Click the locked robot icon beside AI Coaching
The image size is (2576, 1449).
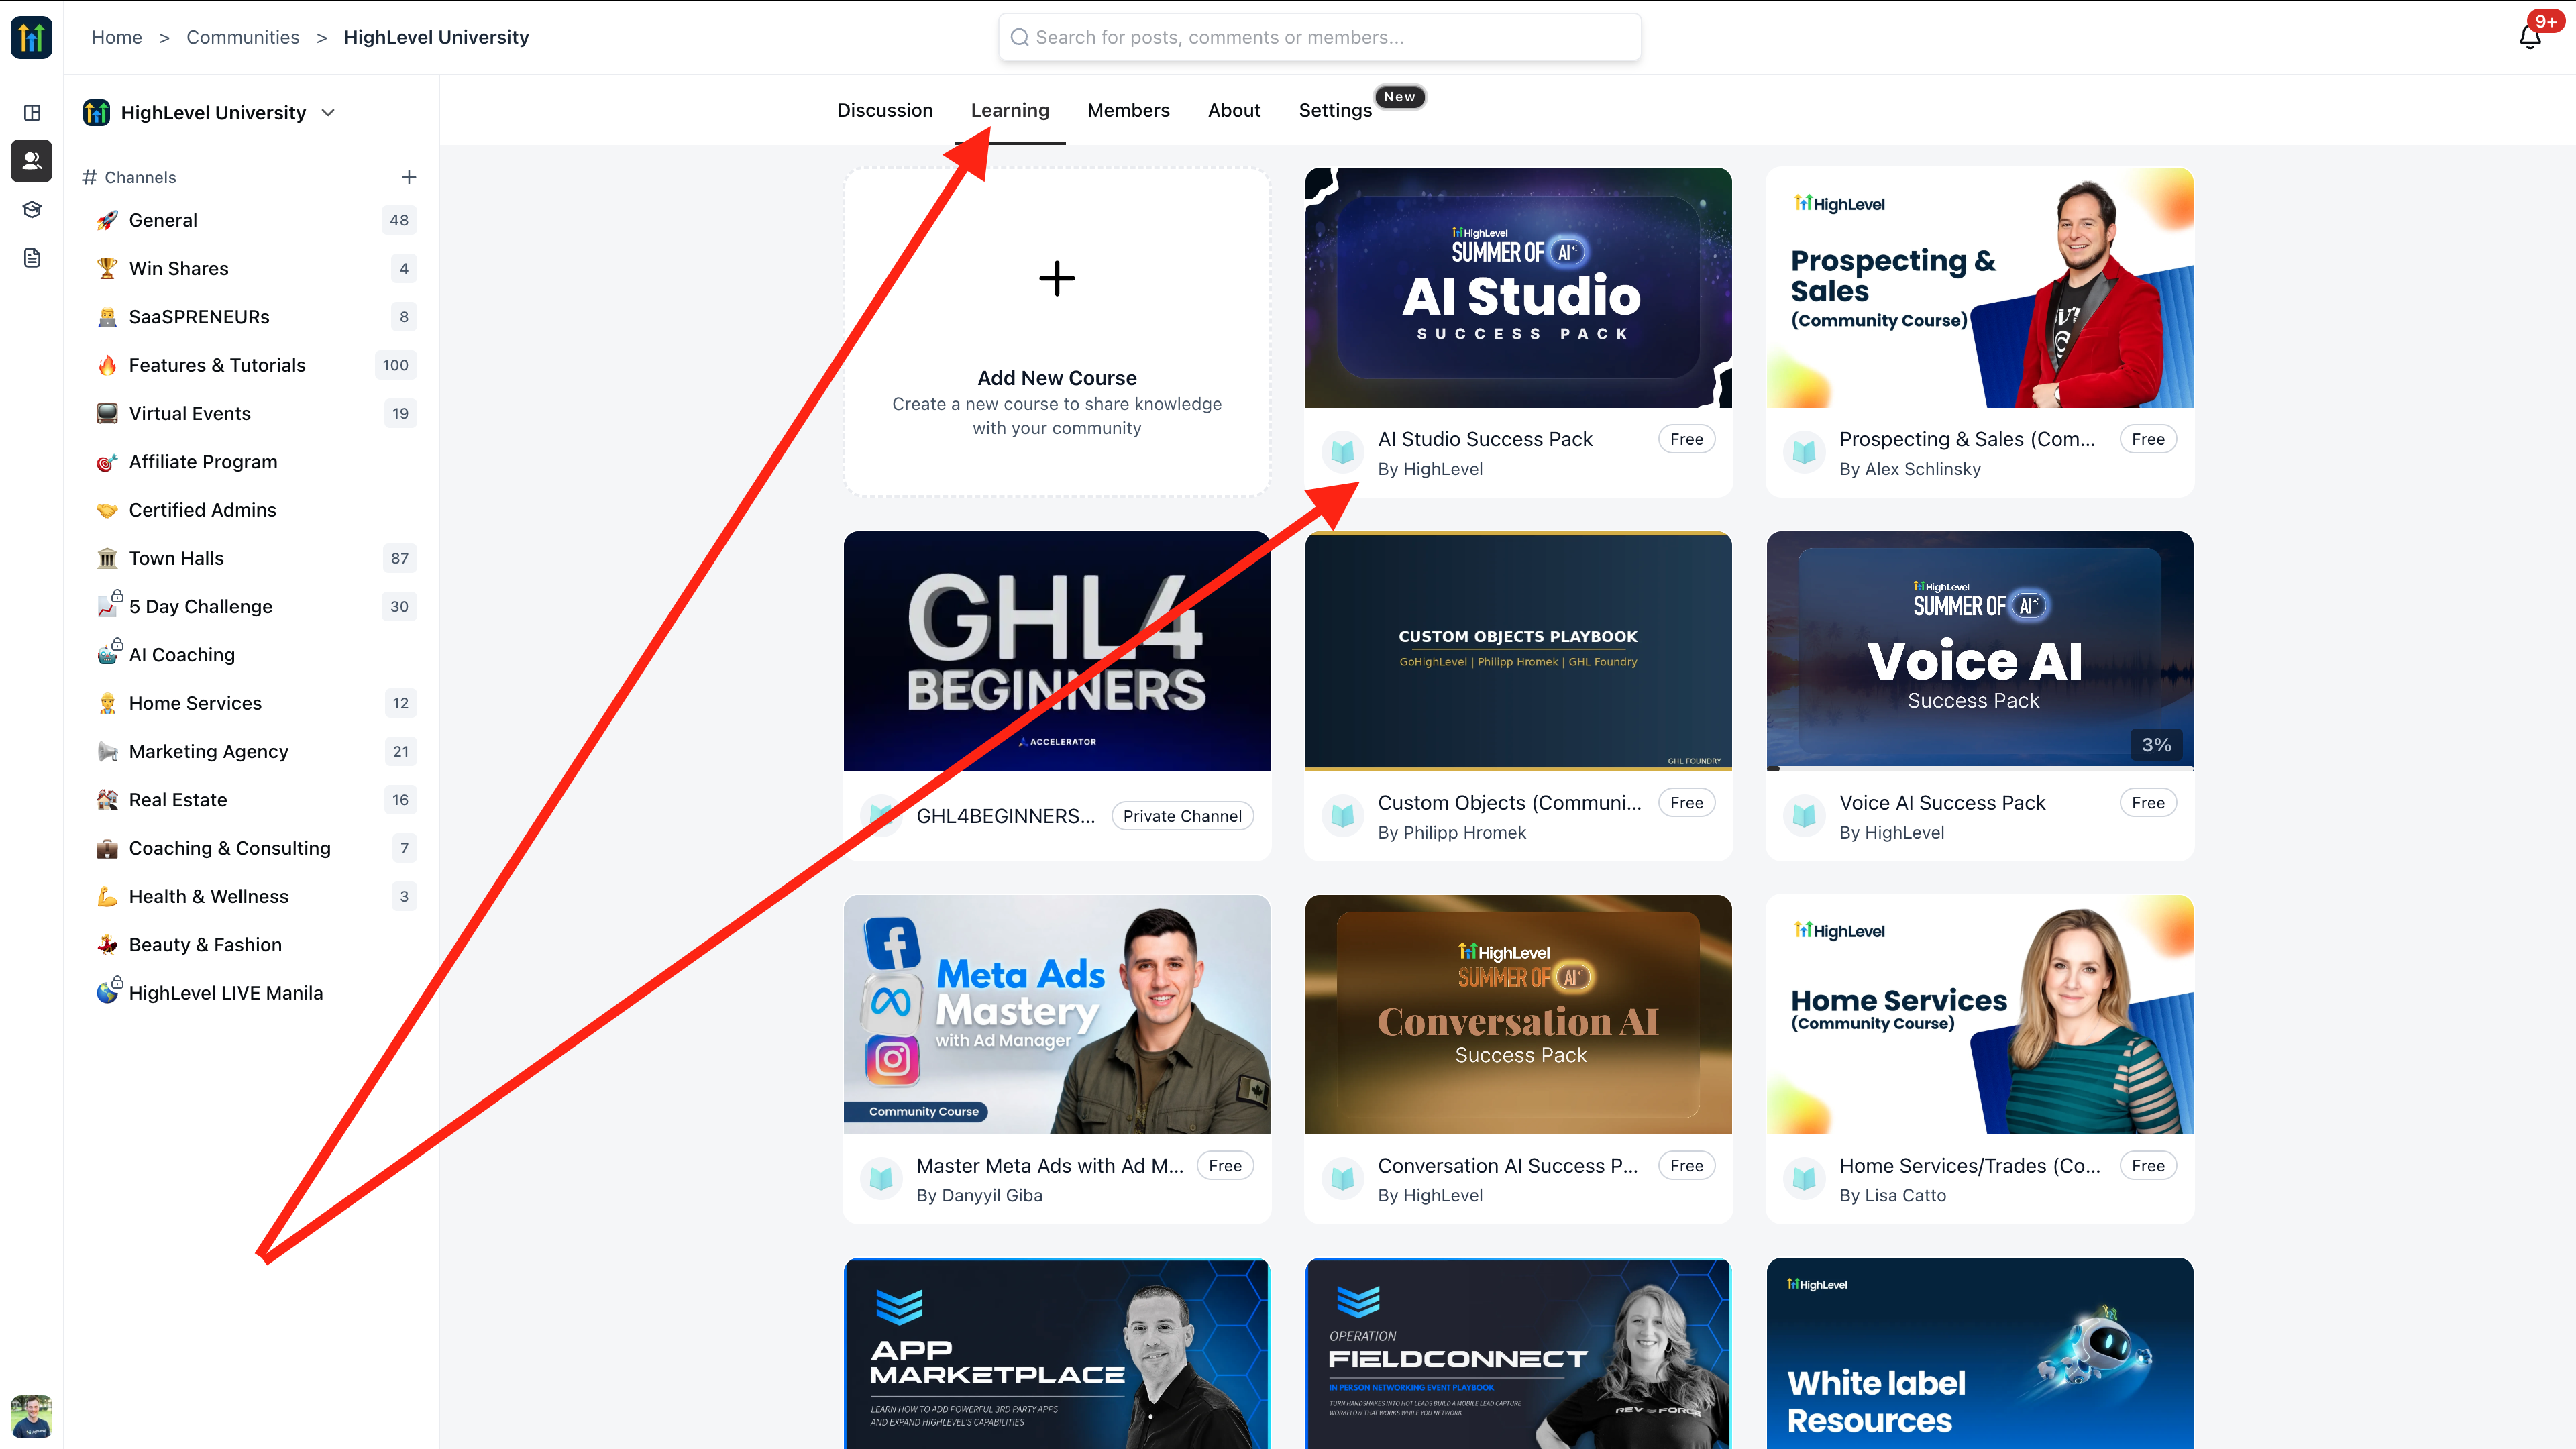pyautogui.click(x=109, y=652)
